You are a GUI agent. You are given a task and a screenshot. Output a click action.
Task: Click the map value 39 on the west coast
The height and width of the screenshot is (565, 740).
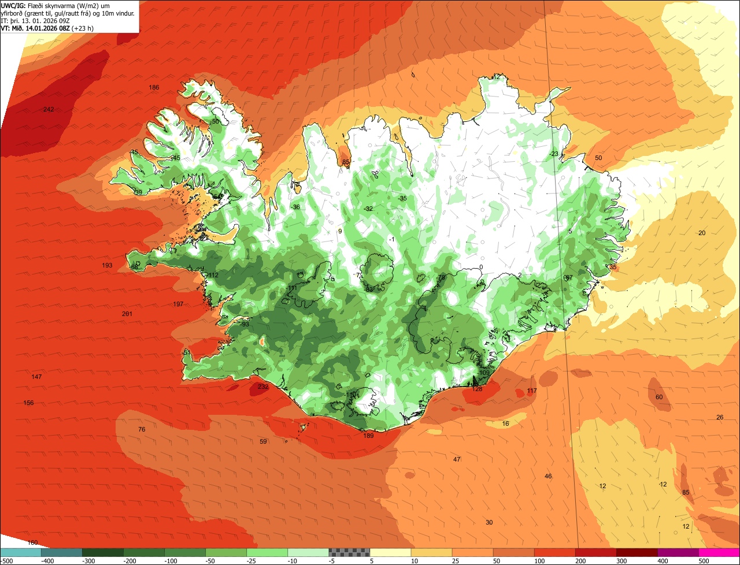138,192
